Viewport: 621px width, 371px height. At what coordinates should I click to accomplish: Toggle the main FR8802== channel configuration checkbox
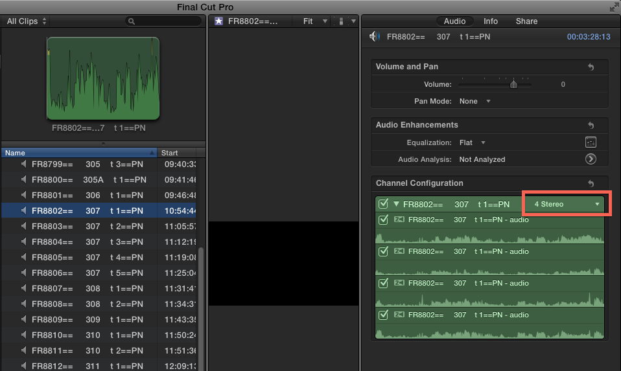point(383,204)
